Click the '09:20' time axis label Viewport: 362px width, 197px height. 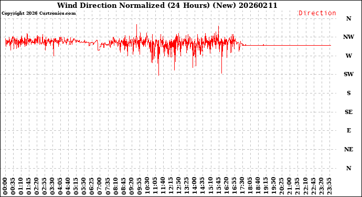click(131, 186)
